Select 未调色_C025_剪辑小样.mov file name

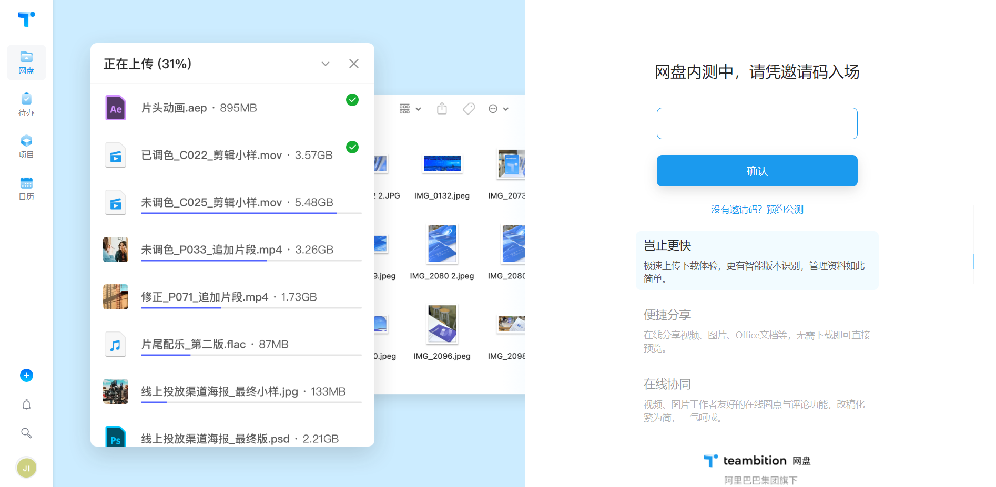coord(211,202)
